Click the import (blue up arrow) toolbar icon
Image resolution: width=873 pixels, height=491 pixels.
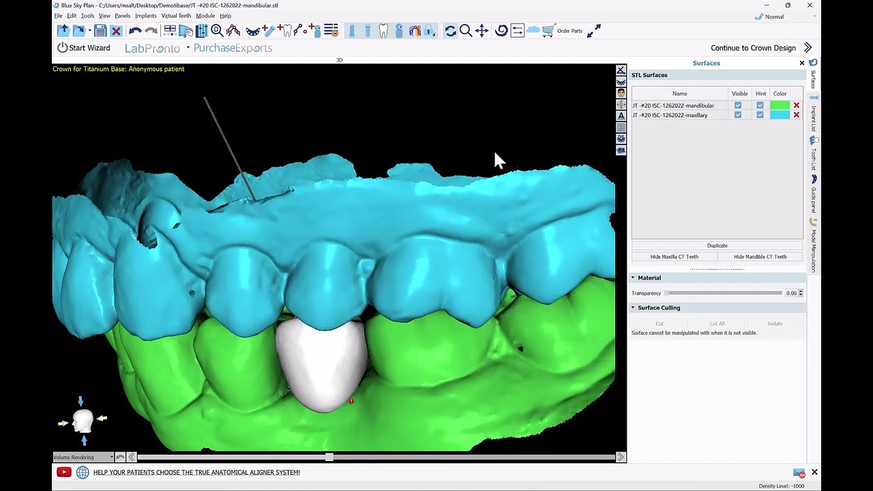63,31
